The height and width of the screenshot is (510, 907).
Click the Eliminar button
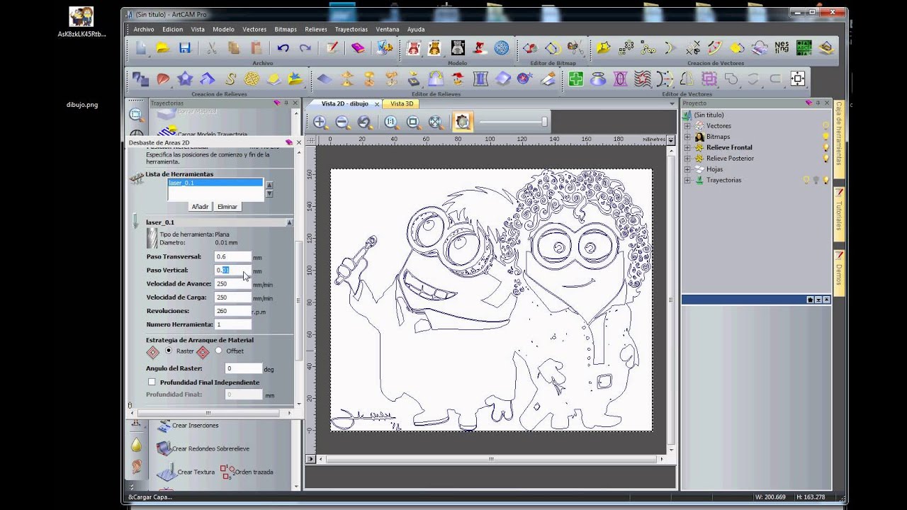(227, 207)
